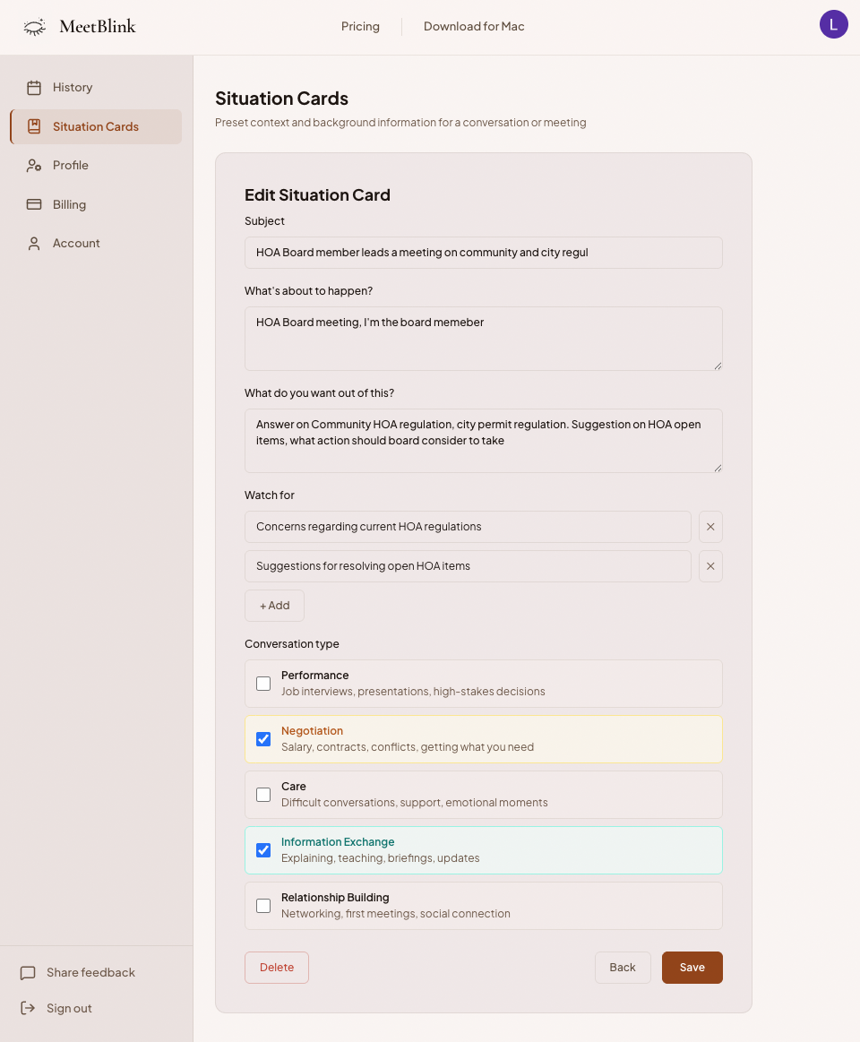The height and width of the screenshot is (1042, 860).
Task: Click the MeetBlink brand name
Action: [x=98, y=27]
